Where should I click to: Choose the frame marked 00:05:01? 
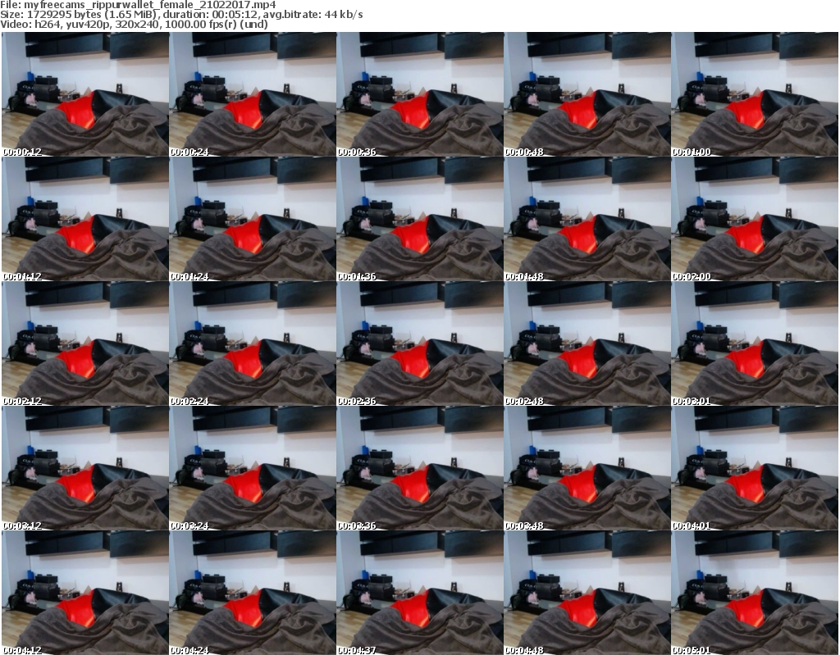click(755, 593)
